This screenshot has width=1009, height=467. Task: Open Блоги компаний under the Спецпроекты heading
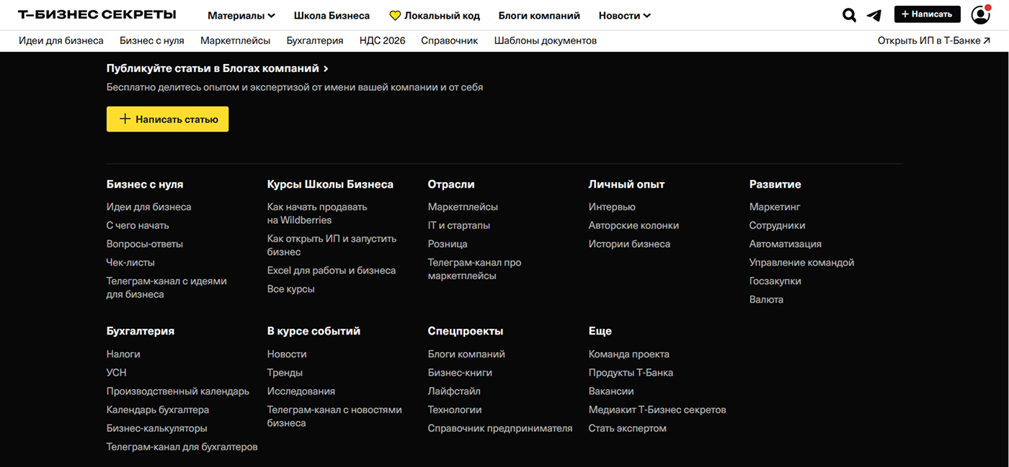pyautogui.click(x=466, y=354)
